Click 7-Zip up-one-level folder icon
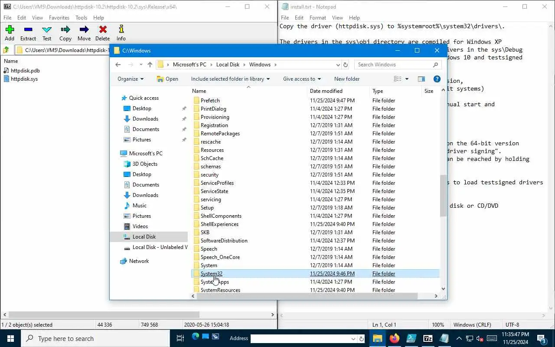This screenshot has width=555, height=347. click(7, 50)
